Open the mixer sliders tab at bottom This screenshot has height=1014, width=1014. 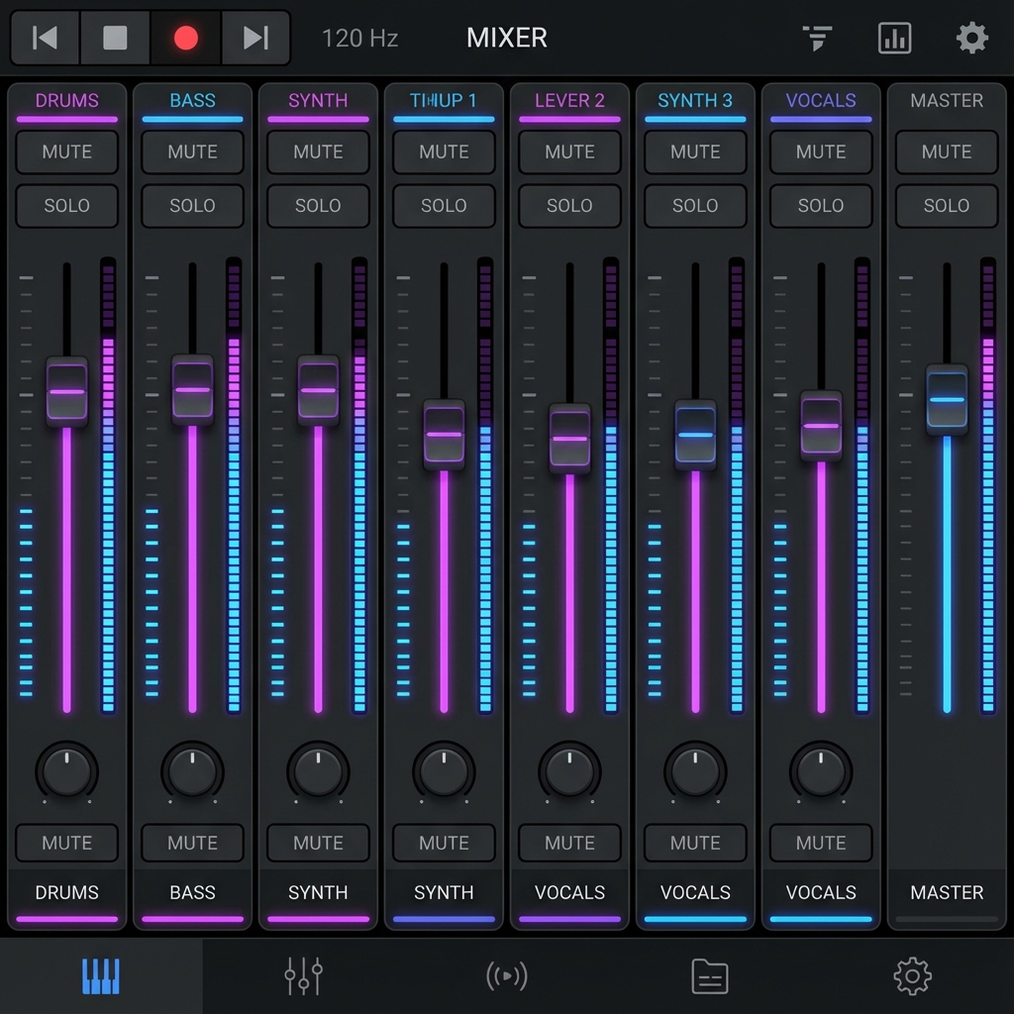pos(303,976)
